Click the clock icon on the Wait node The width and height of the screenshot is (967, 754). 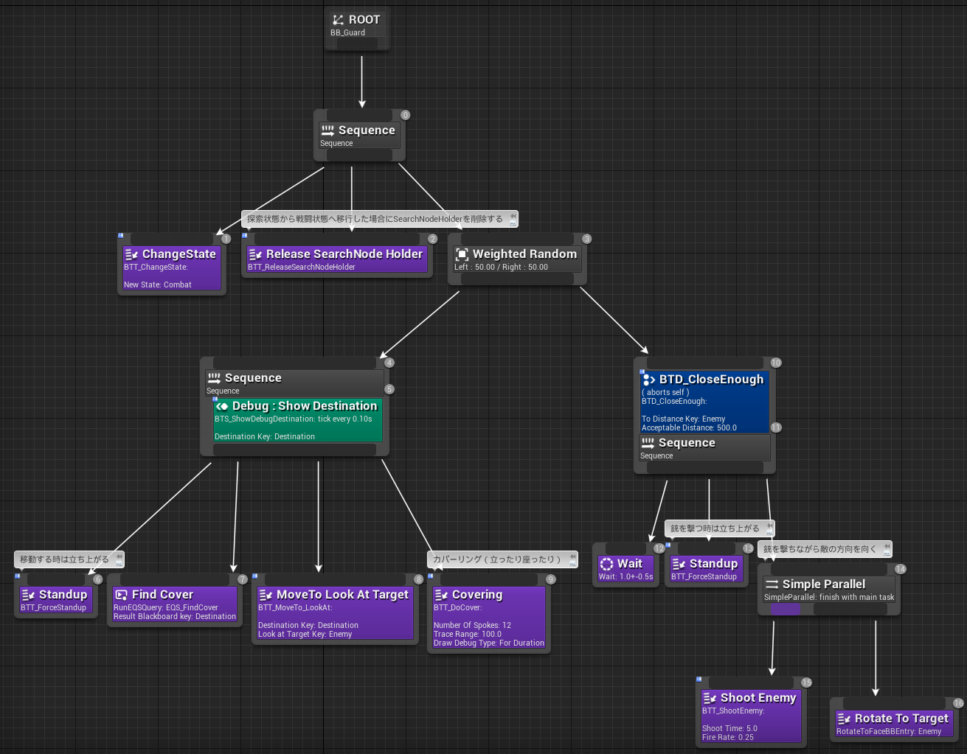click(606, 563)
